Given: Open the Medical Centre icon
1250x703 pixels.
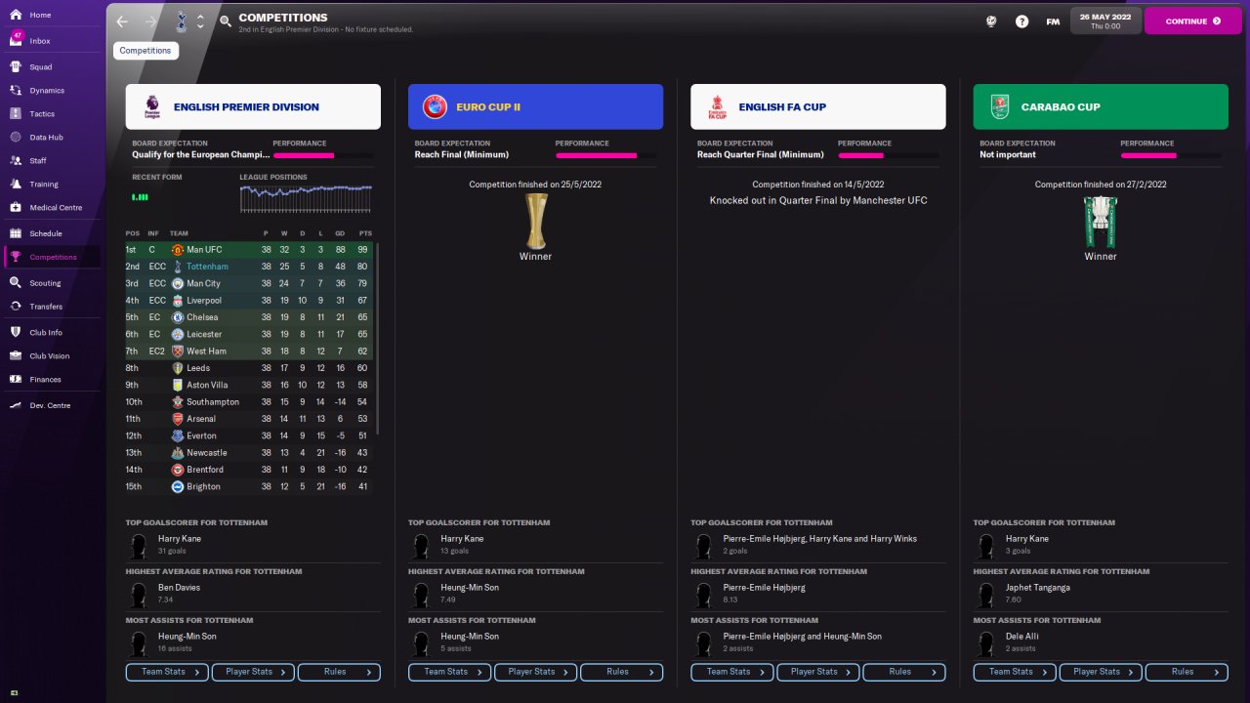Looking at the screenshot, I should 16,208.
